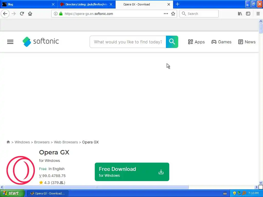
Task: Click the home icon in breadcrumb
Action: (x=8, y=142)
